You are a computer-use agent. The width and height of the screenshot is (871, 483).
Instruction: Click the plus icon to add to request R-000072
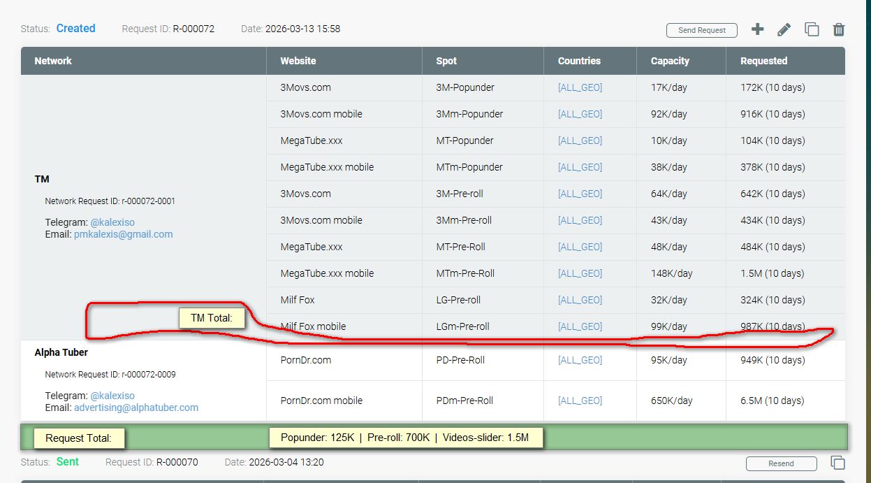pyautogui.click(x=757, y=29)
